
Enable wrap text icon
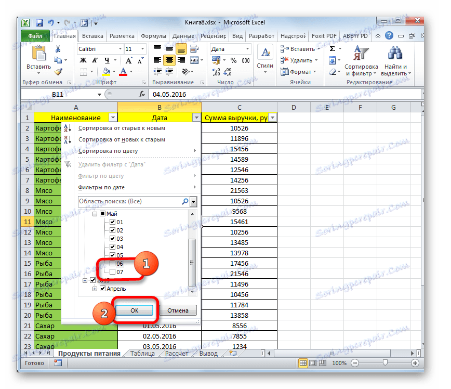point(194,49)
